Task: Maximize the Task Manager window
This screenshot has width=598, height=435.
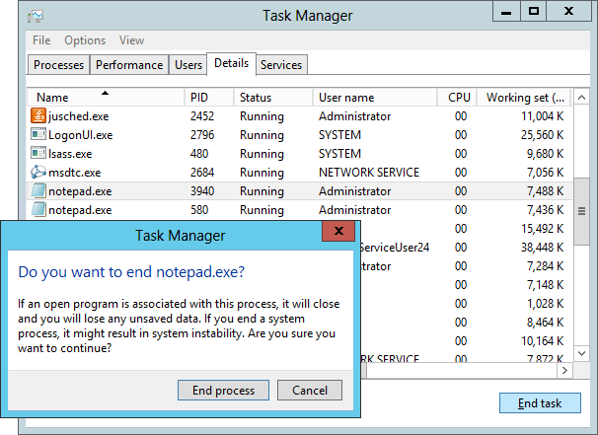Action: pyautogui.click(x=534, y=12)
